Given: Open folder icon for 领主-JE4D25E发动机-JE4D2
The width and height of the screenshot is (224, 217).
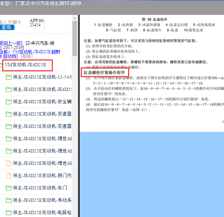Looking at the screenshot, I should pyautogui.click(x=9, y=89).
